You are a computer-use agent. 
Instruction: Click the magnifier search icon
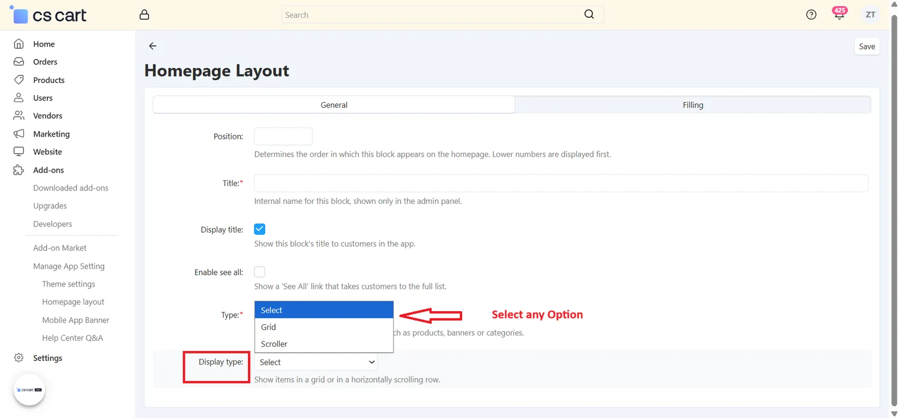589,14
